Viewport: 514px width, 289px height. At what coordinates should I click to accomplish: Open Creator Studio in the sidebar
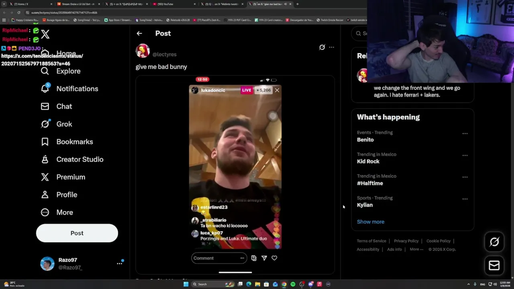72,159
